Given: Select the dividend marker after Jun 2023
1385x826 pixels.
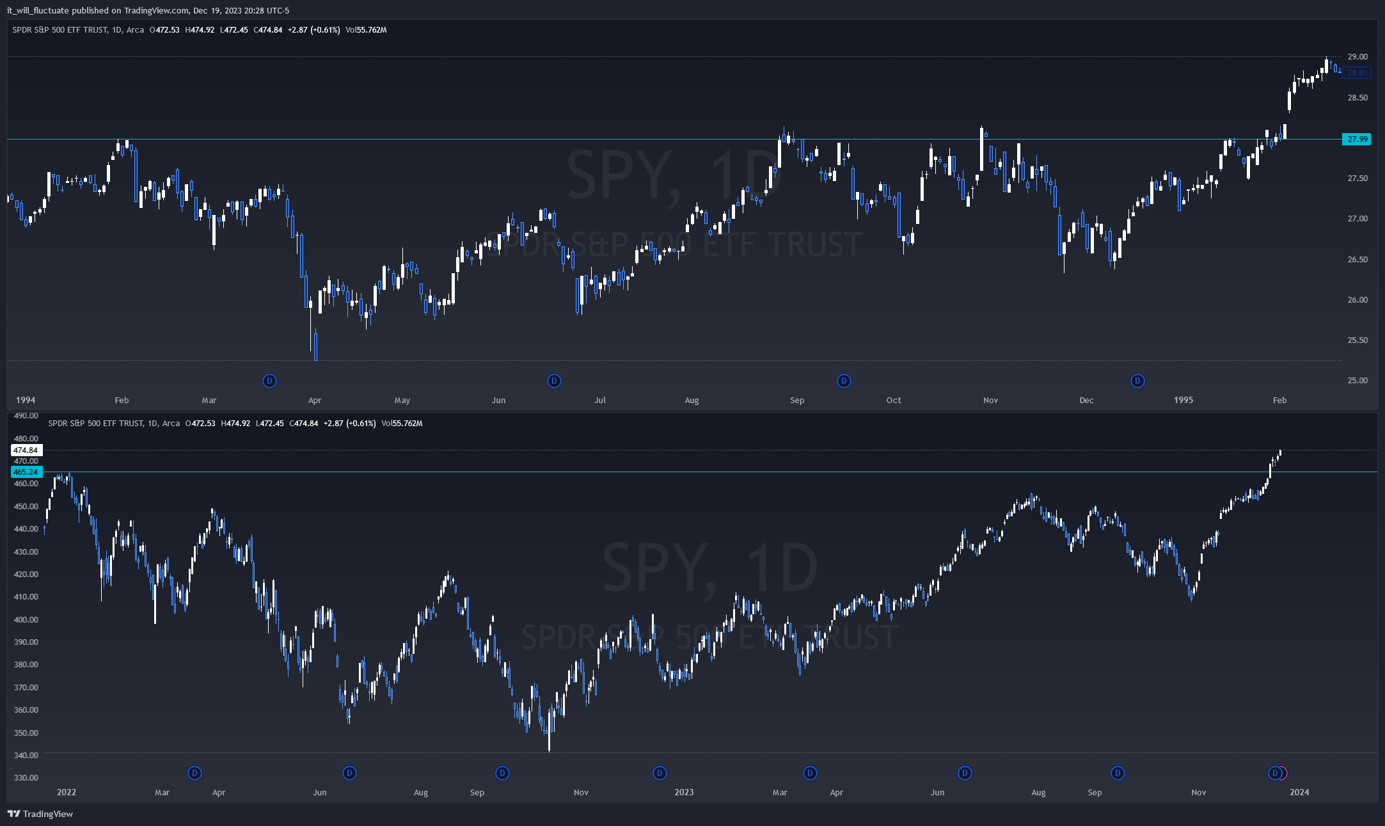Looking at the screenshot, I should pos(965,773).
